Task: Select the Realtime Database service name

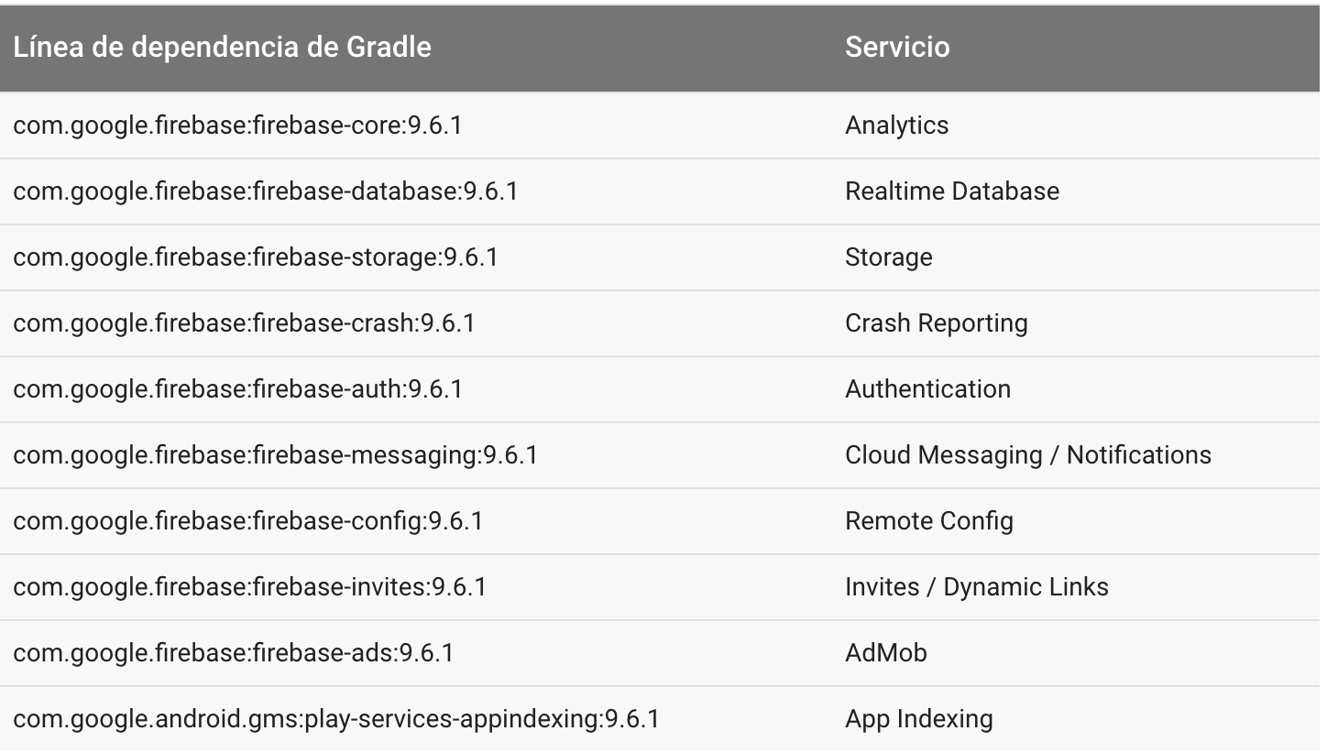Action: pos(951,191)
